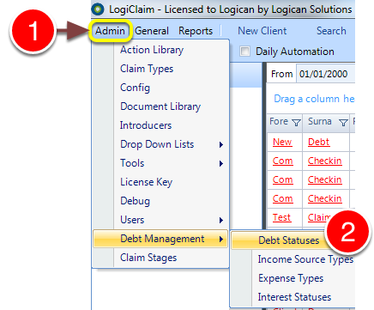The image size is (374, 310).
Task: Click the filter icon on Fore column
Action: (297, 123)
